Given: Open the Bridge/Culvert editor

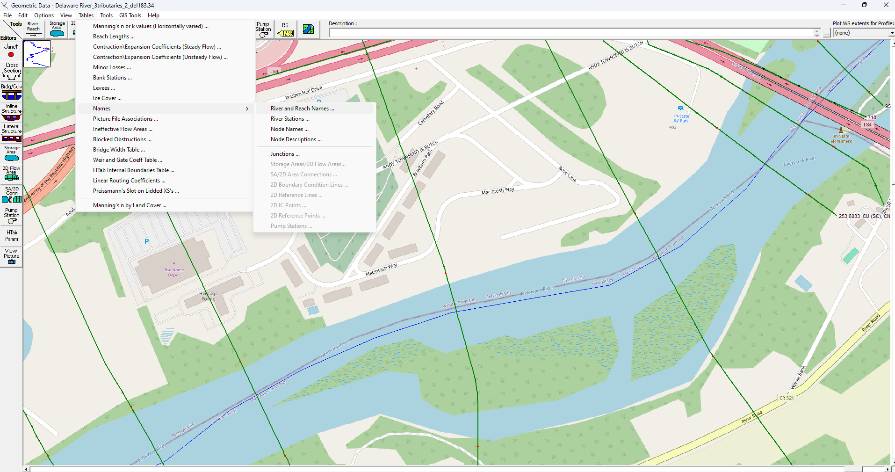Looking at the screenshot, I should tap(11, 92).
